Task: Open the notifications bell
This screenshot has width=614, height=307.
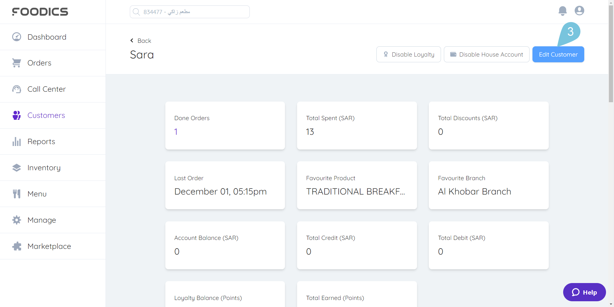Action: [x=563, y=11]
